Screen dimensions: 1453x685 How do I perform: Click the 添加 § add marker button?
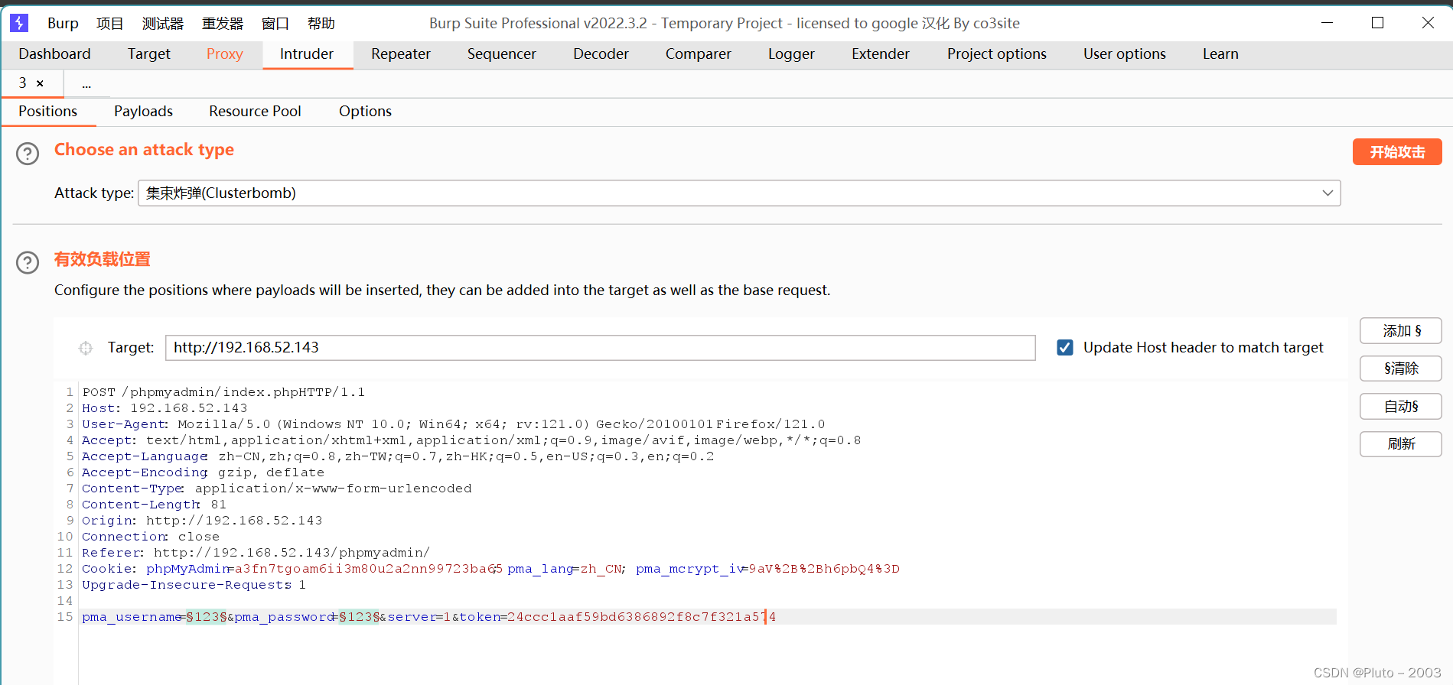(1400, 331)
